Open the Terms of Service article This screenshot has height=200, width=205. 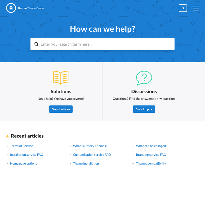click(x=21, y=146)
